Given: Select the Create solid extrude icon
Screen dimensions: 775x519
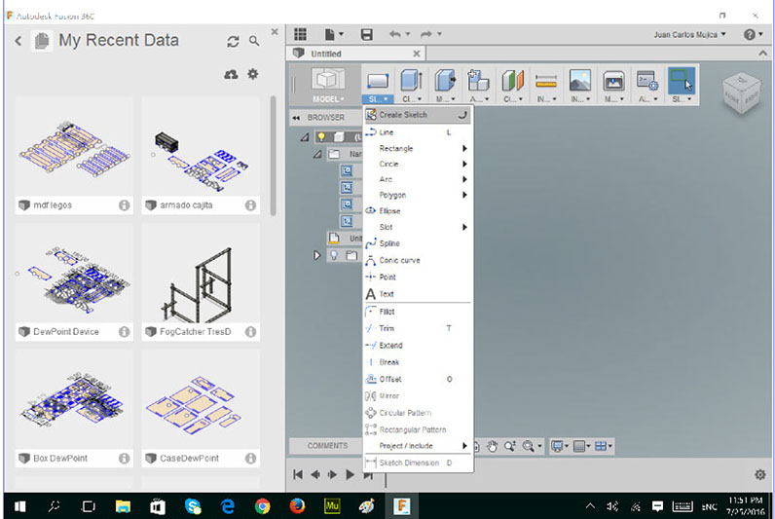Looking at the screenshot, I should click(x=411, y=80).
